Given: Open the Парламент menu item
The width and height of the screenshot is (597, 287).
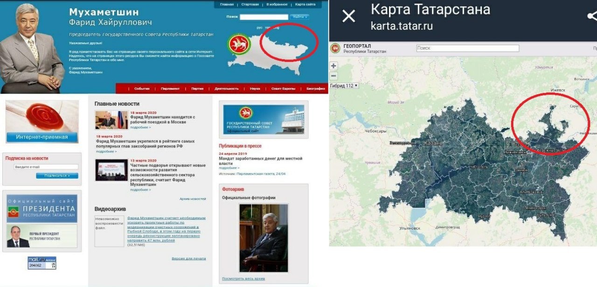Looking at the screenshot, I should click(170, 88).
